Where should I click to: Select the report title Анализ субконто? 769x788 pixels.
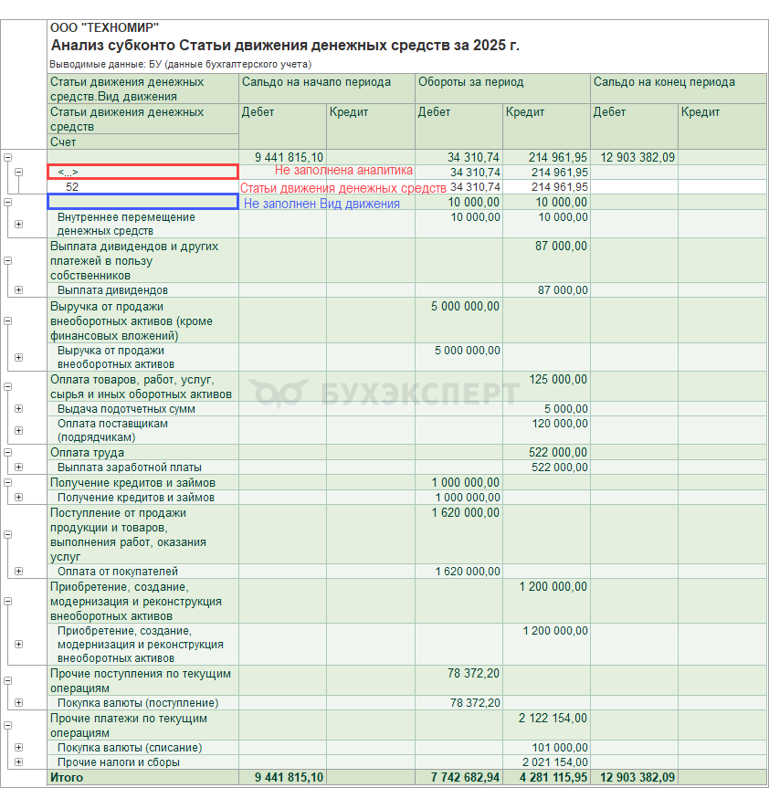point(285,46)
